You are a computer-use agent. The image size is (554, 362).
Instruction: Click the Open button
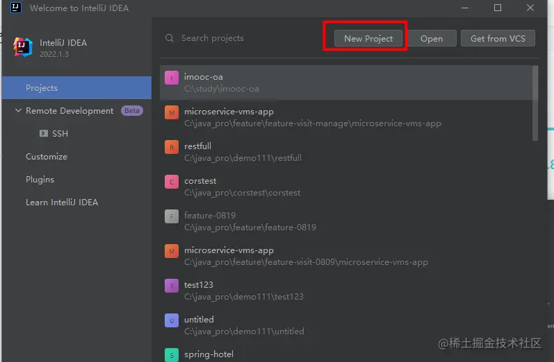coord(432,38)
